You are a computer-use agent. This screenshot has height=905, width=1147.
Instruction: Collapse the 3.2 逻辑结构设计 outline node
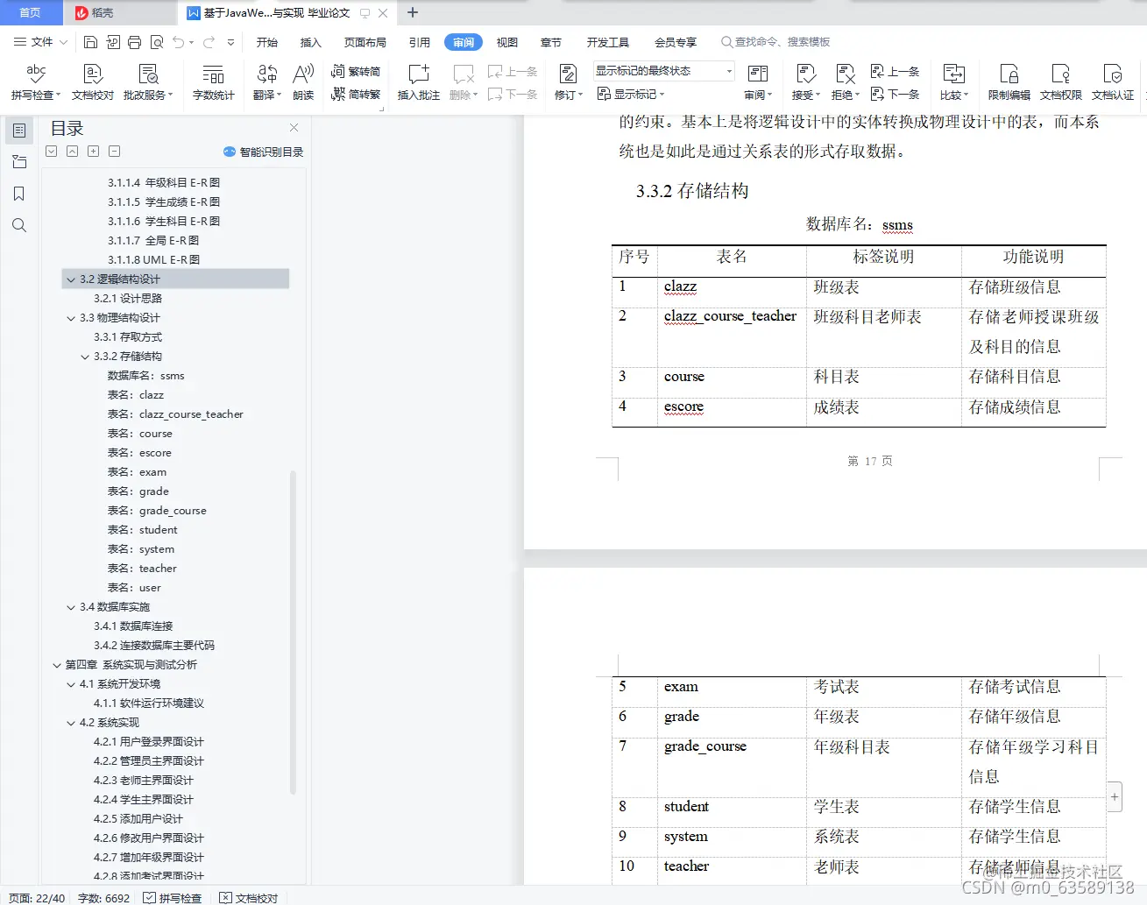click(71, 279)
